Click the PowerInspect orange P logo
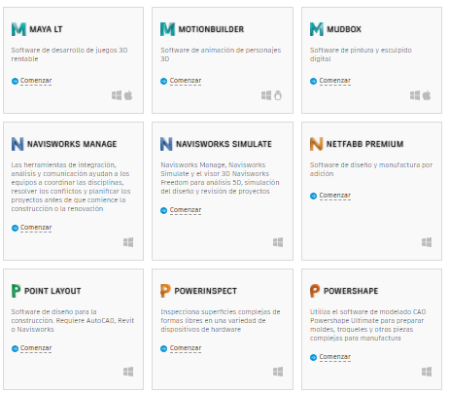Viewport: 449px width, 394px height. (165, 291)
